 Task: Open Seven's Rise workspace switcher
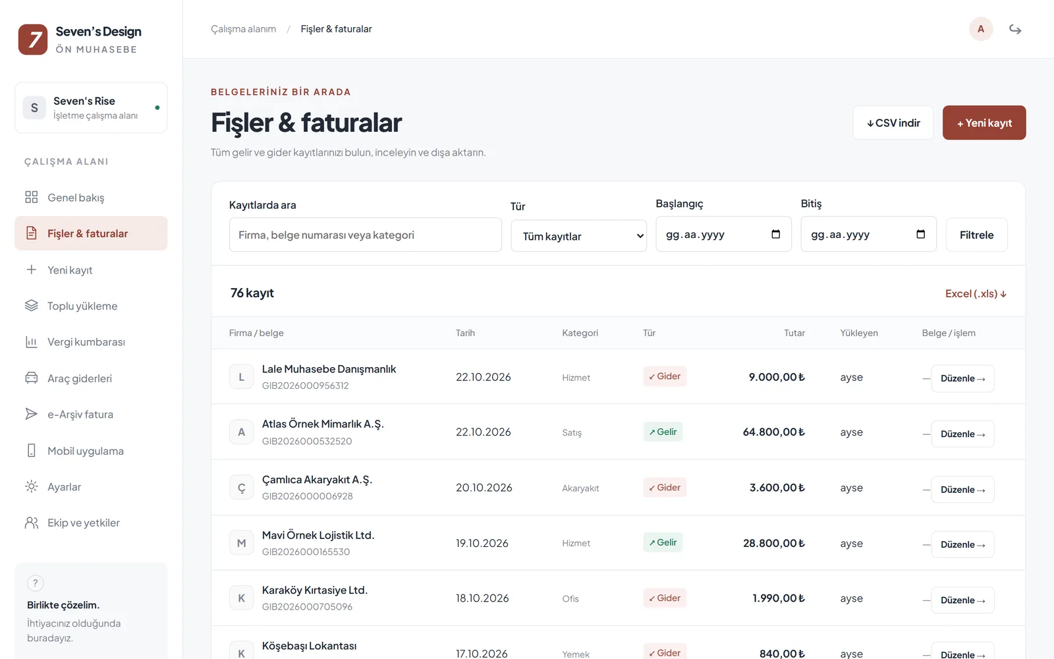point(91,107)
